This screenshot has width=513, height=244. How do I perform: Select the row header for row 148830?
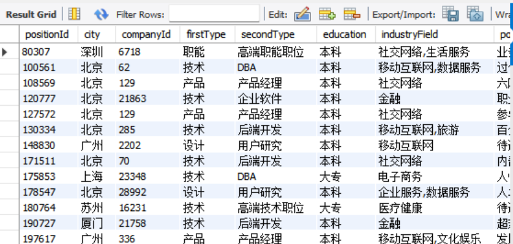click(9, 146)
